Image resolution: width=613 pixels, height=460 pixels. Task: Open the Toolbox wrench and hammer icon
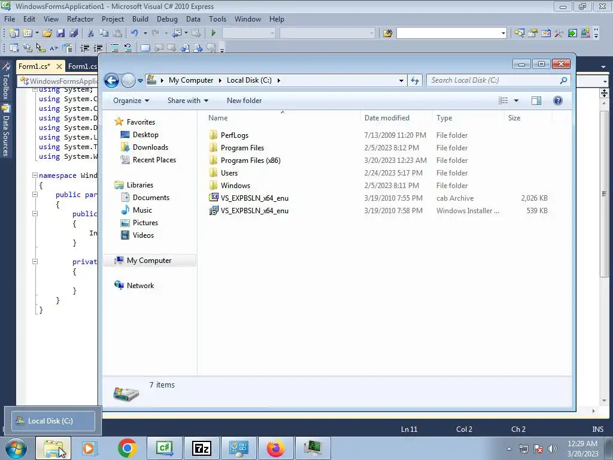click(x=559, y=34)
